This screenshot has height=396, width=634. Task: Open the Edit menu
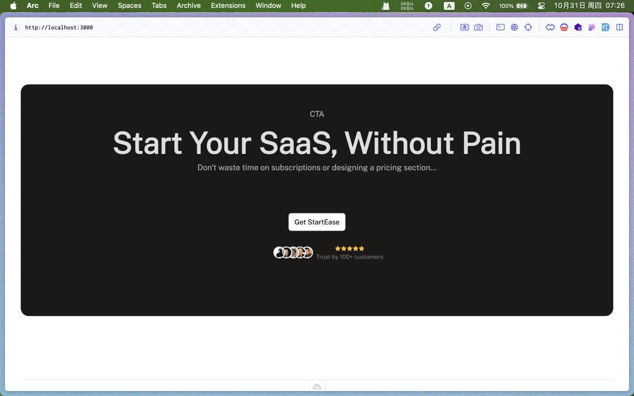pos(76,6)
